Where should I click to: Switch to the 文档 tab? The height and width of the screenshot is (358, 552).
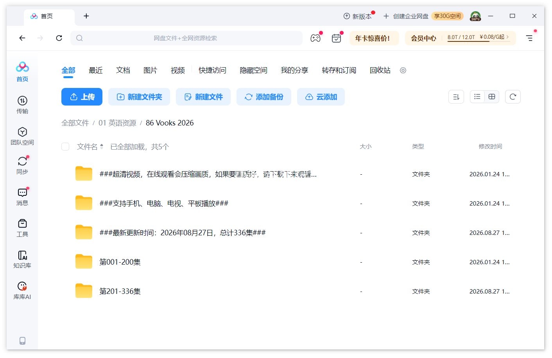pos(123,70)
